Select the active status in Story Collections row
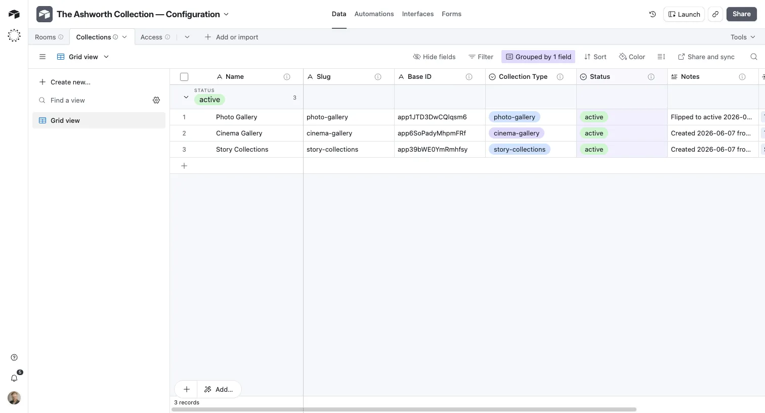The image size is (765, 413). [x=594, y=149]
